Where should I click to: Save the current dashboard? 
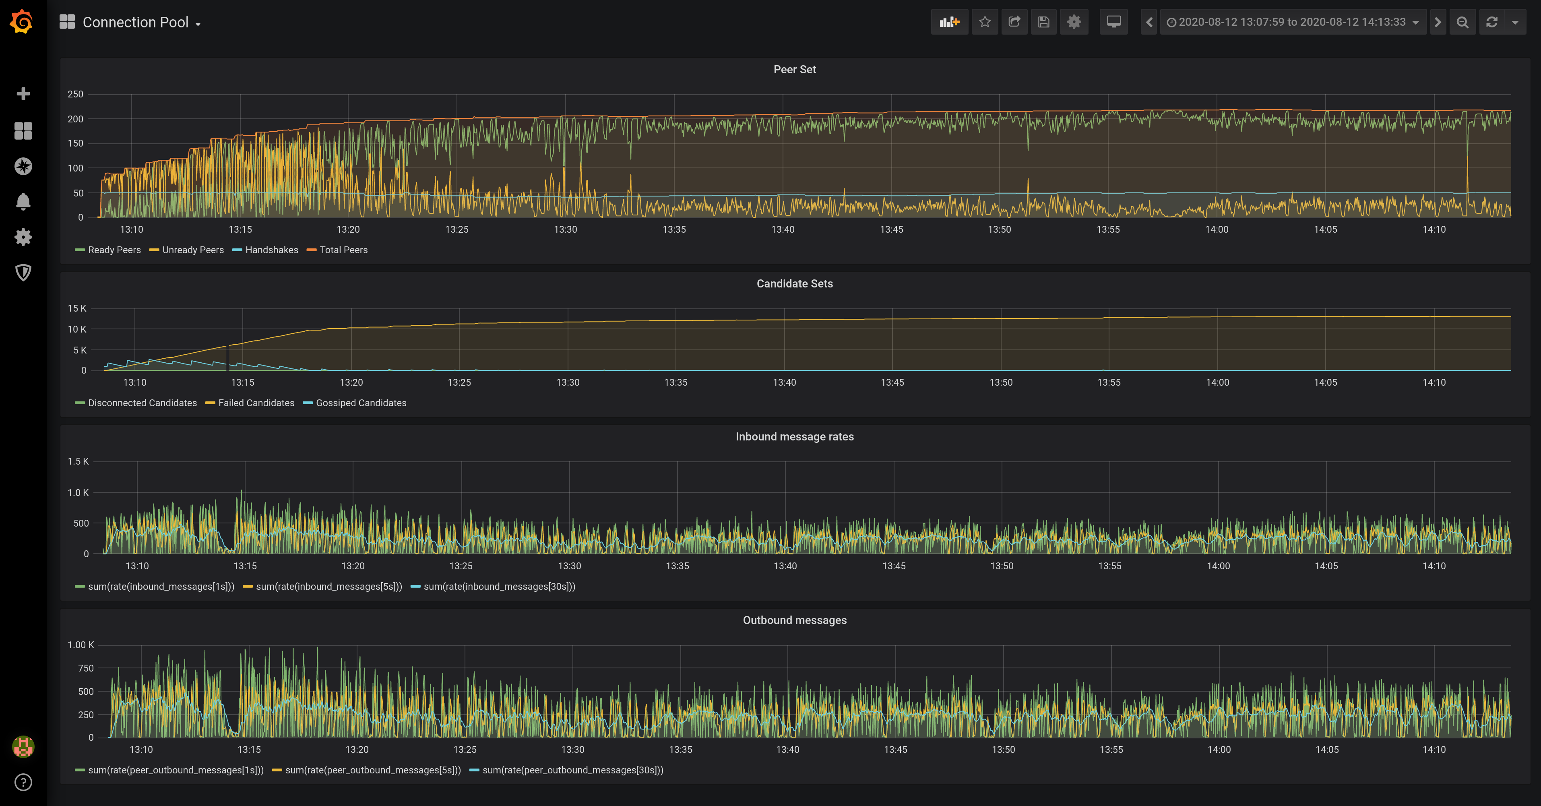click(x=1043, y=22)
